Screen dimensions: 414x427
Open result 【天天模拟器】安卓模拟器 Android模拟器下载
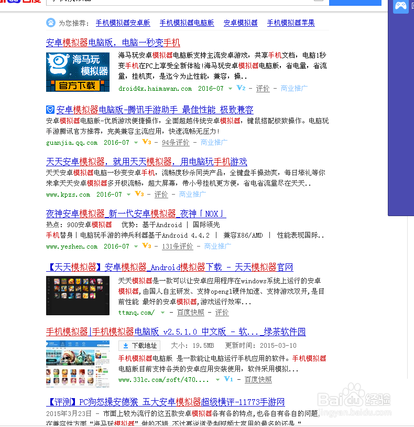pos(169,267)
